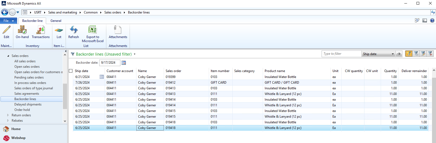Open Sales agreements in navigation
The width and height of the screenshot is (436, 143).
pyautogui.click(x=27, y=94)
